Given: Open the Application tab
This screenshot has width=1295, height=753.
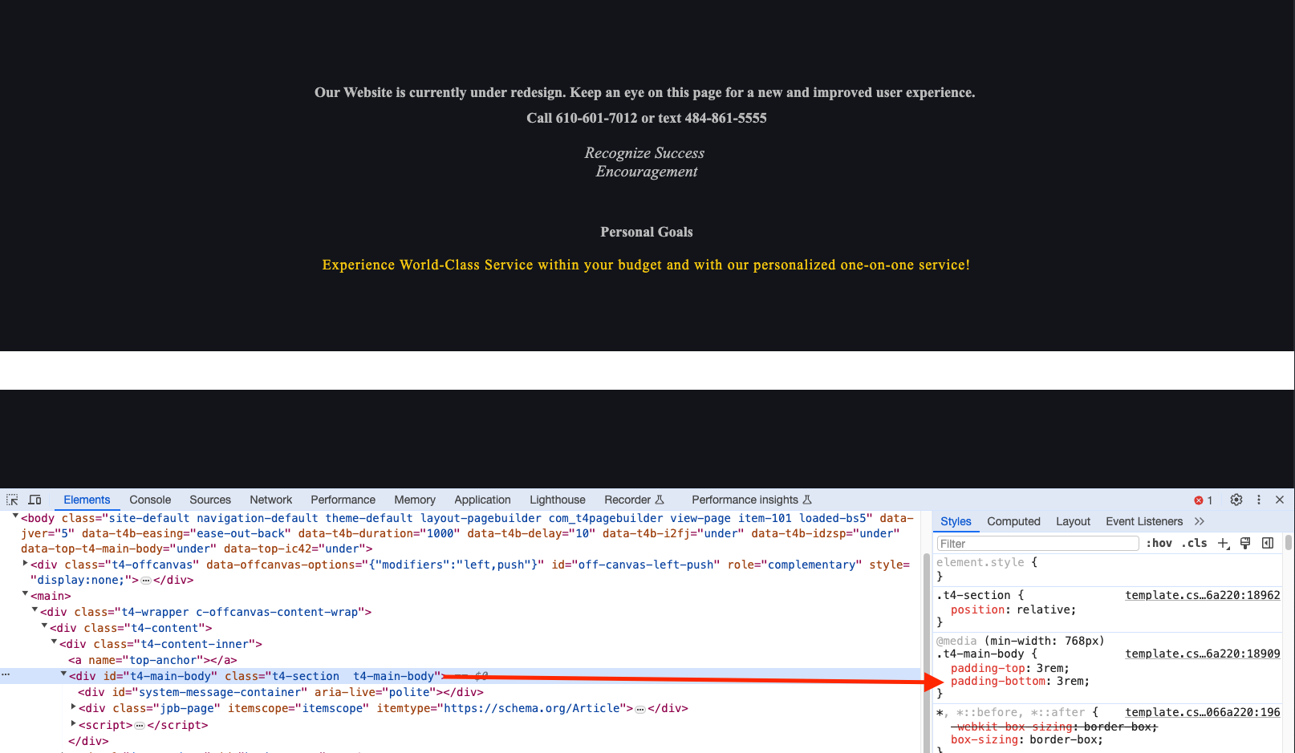Looking at the screenshot, I should click(x=482, y=500).
